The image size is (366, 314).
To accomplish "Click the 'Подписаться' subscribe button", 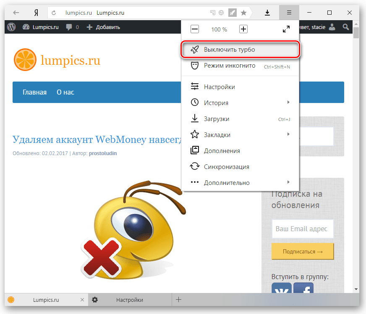I will click(303, 251).
